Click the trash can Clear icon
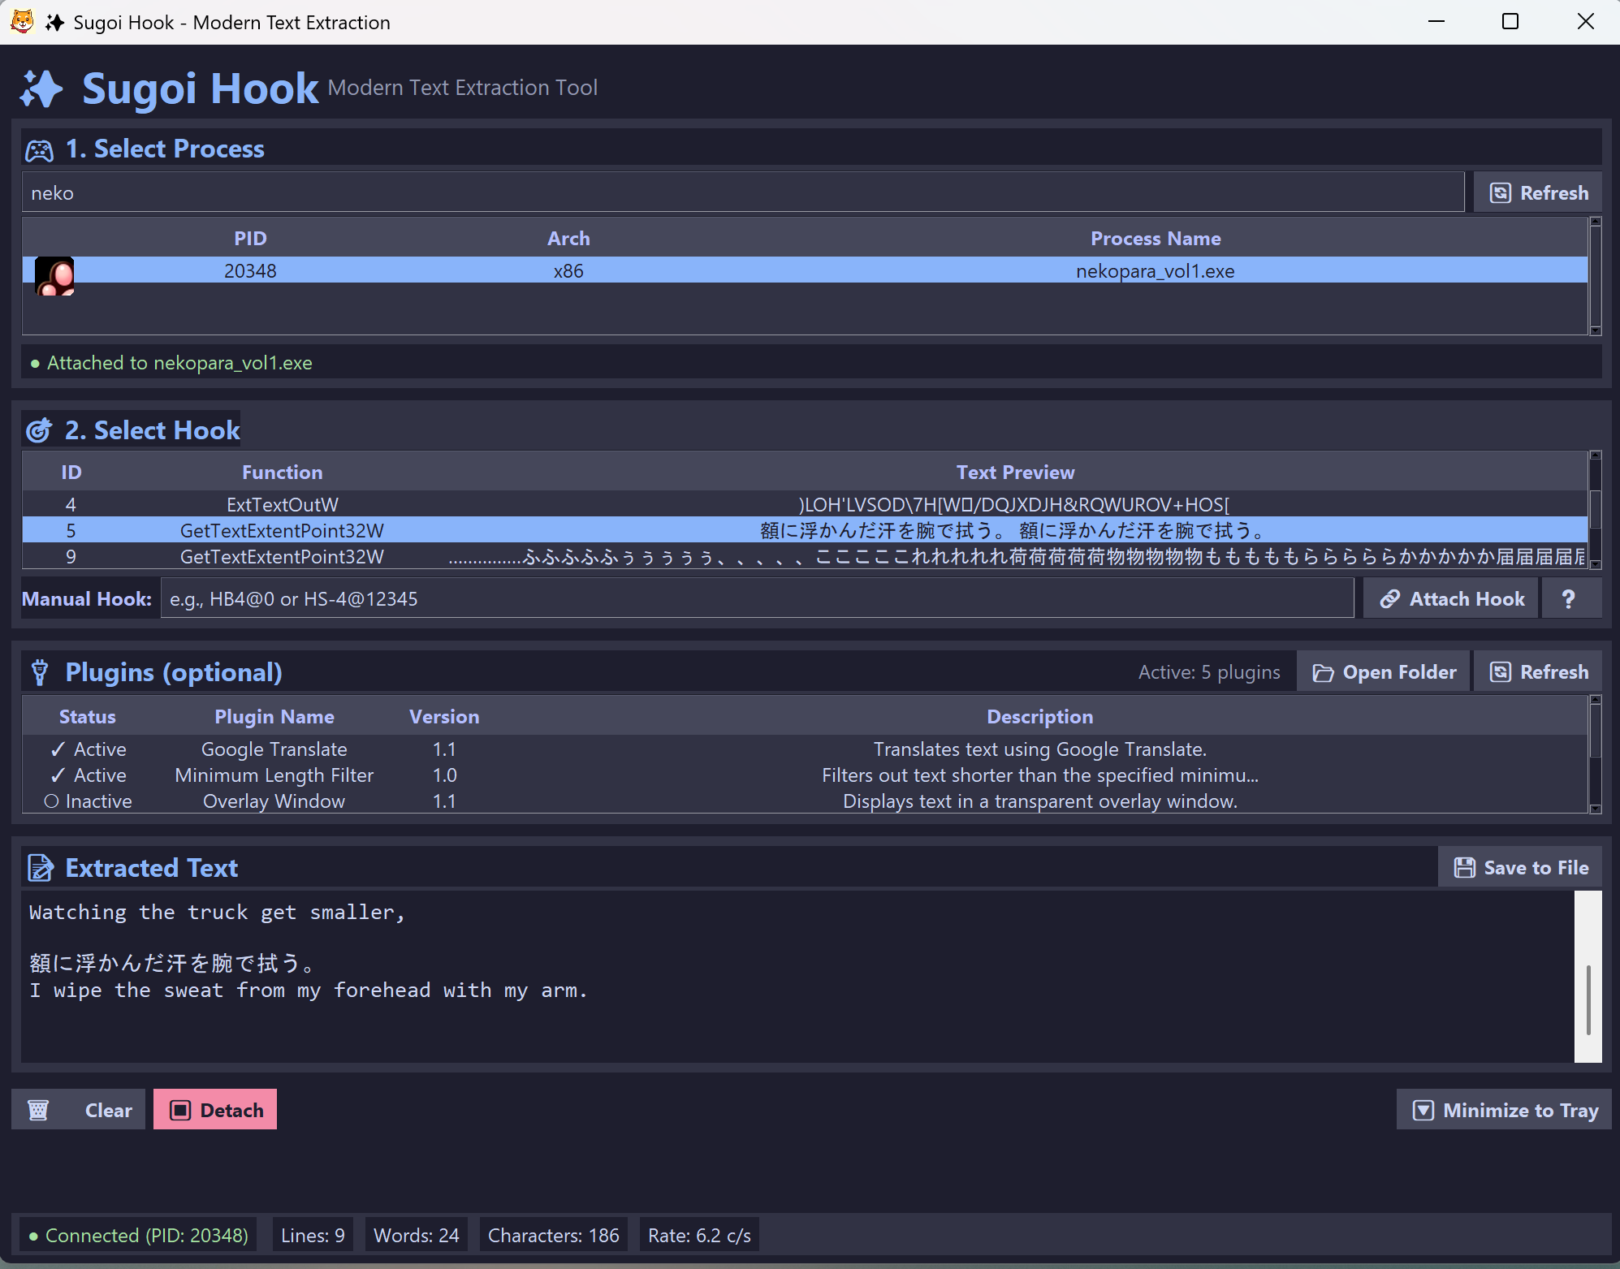 tap(38, 1110)
